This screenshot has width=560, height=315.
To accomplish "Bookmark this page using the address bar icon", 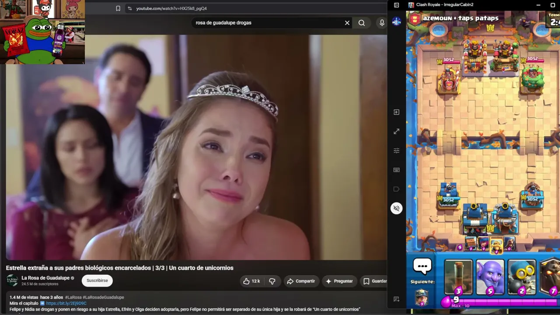I will coord(118,8).
